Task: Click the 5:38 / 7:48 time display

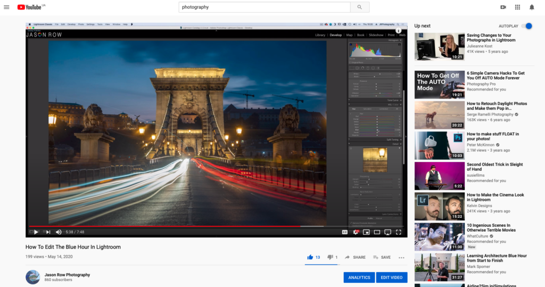Action: pyautogui.click(x=75, y=232)
